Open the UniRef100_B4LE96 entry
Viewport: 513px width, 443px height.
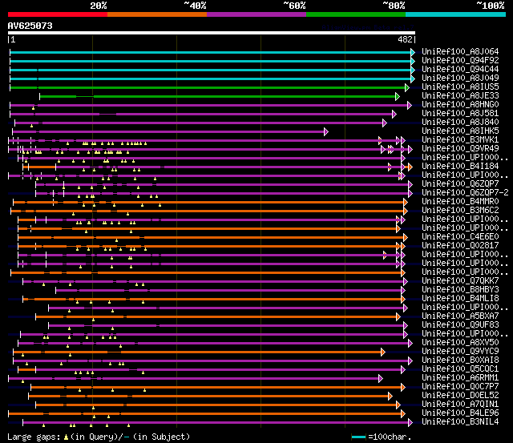(x=460, y=413)
